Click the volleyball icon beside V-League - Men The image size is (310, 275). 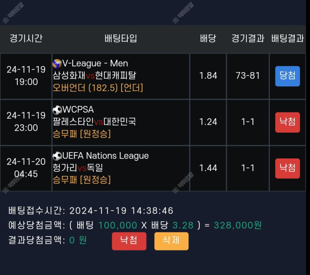57,64
